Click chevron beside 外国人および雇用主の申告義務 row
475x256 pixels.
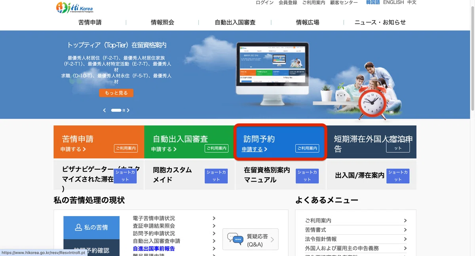(405, 248)
